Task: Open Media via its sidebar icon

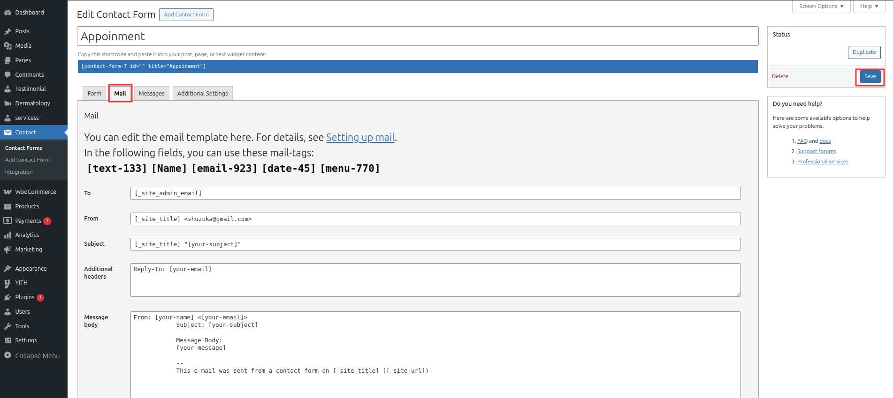Action: [8, 46]
